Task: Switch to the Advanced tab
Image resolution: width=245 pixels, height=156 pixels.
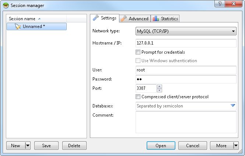Action: [135, 19]
